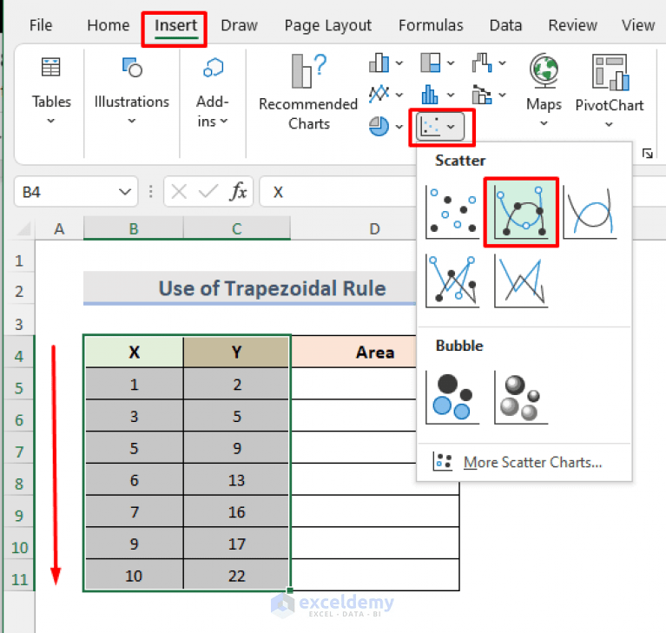Image resolution: width=666 pixels, height=633 pixels.
Task: Expand the line chart dropdown arrow
Action: coord(399,95)
